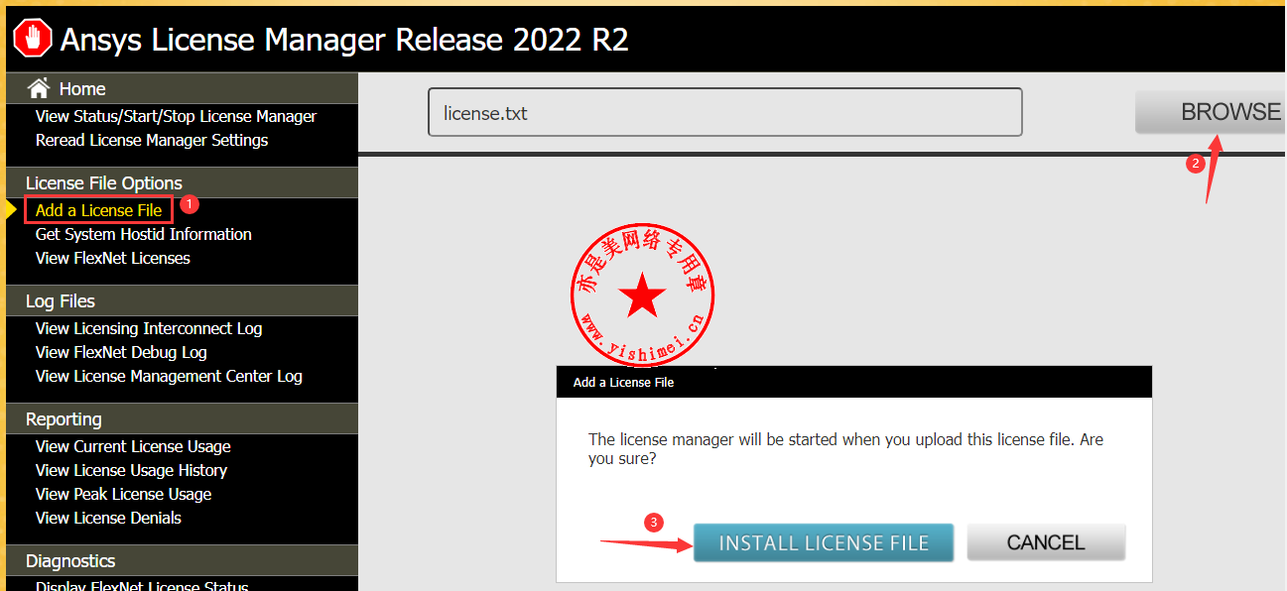The width and height of the screenshot is (1287, 591).
Task: Choose Add a License File
Action: pos(98,210)
